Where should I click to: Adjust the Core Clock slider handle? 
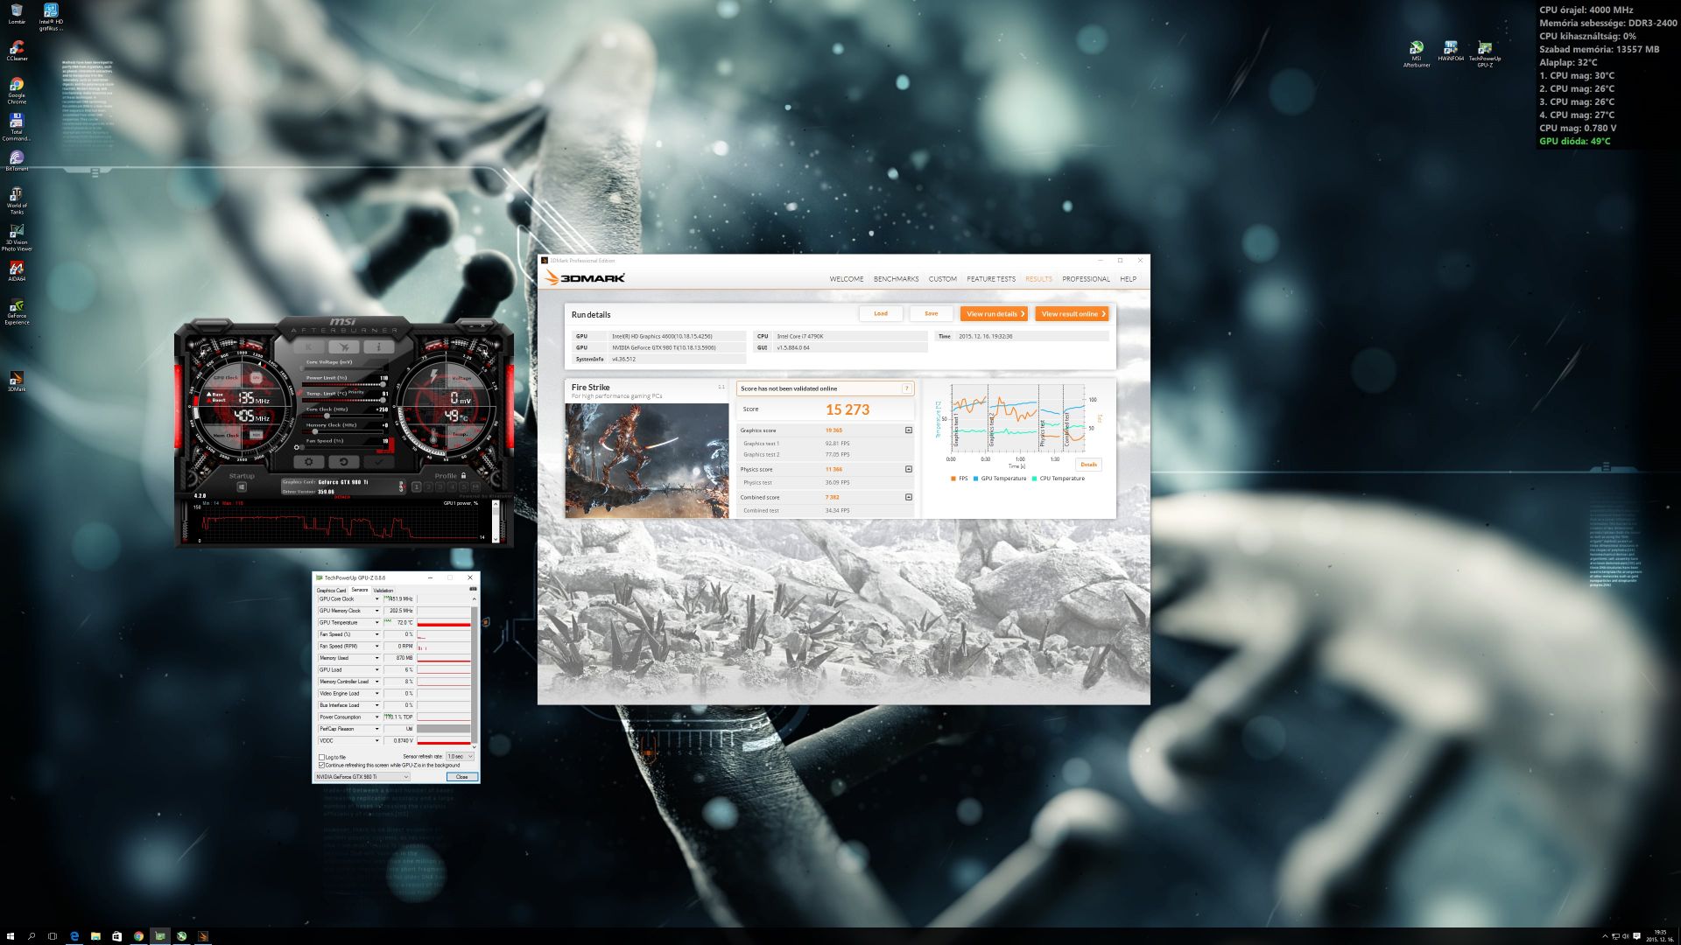pyautogui.click(x=327, y=416)
